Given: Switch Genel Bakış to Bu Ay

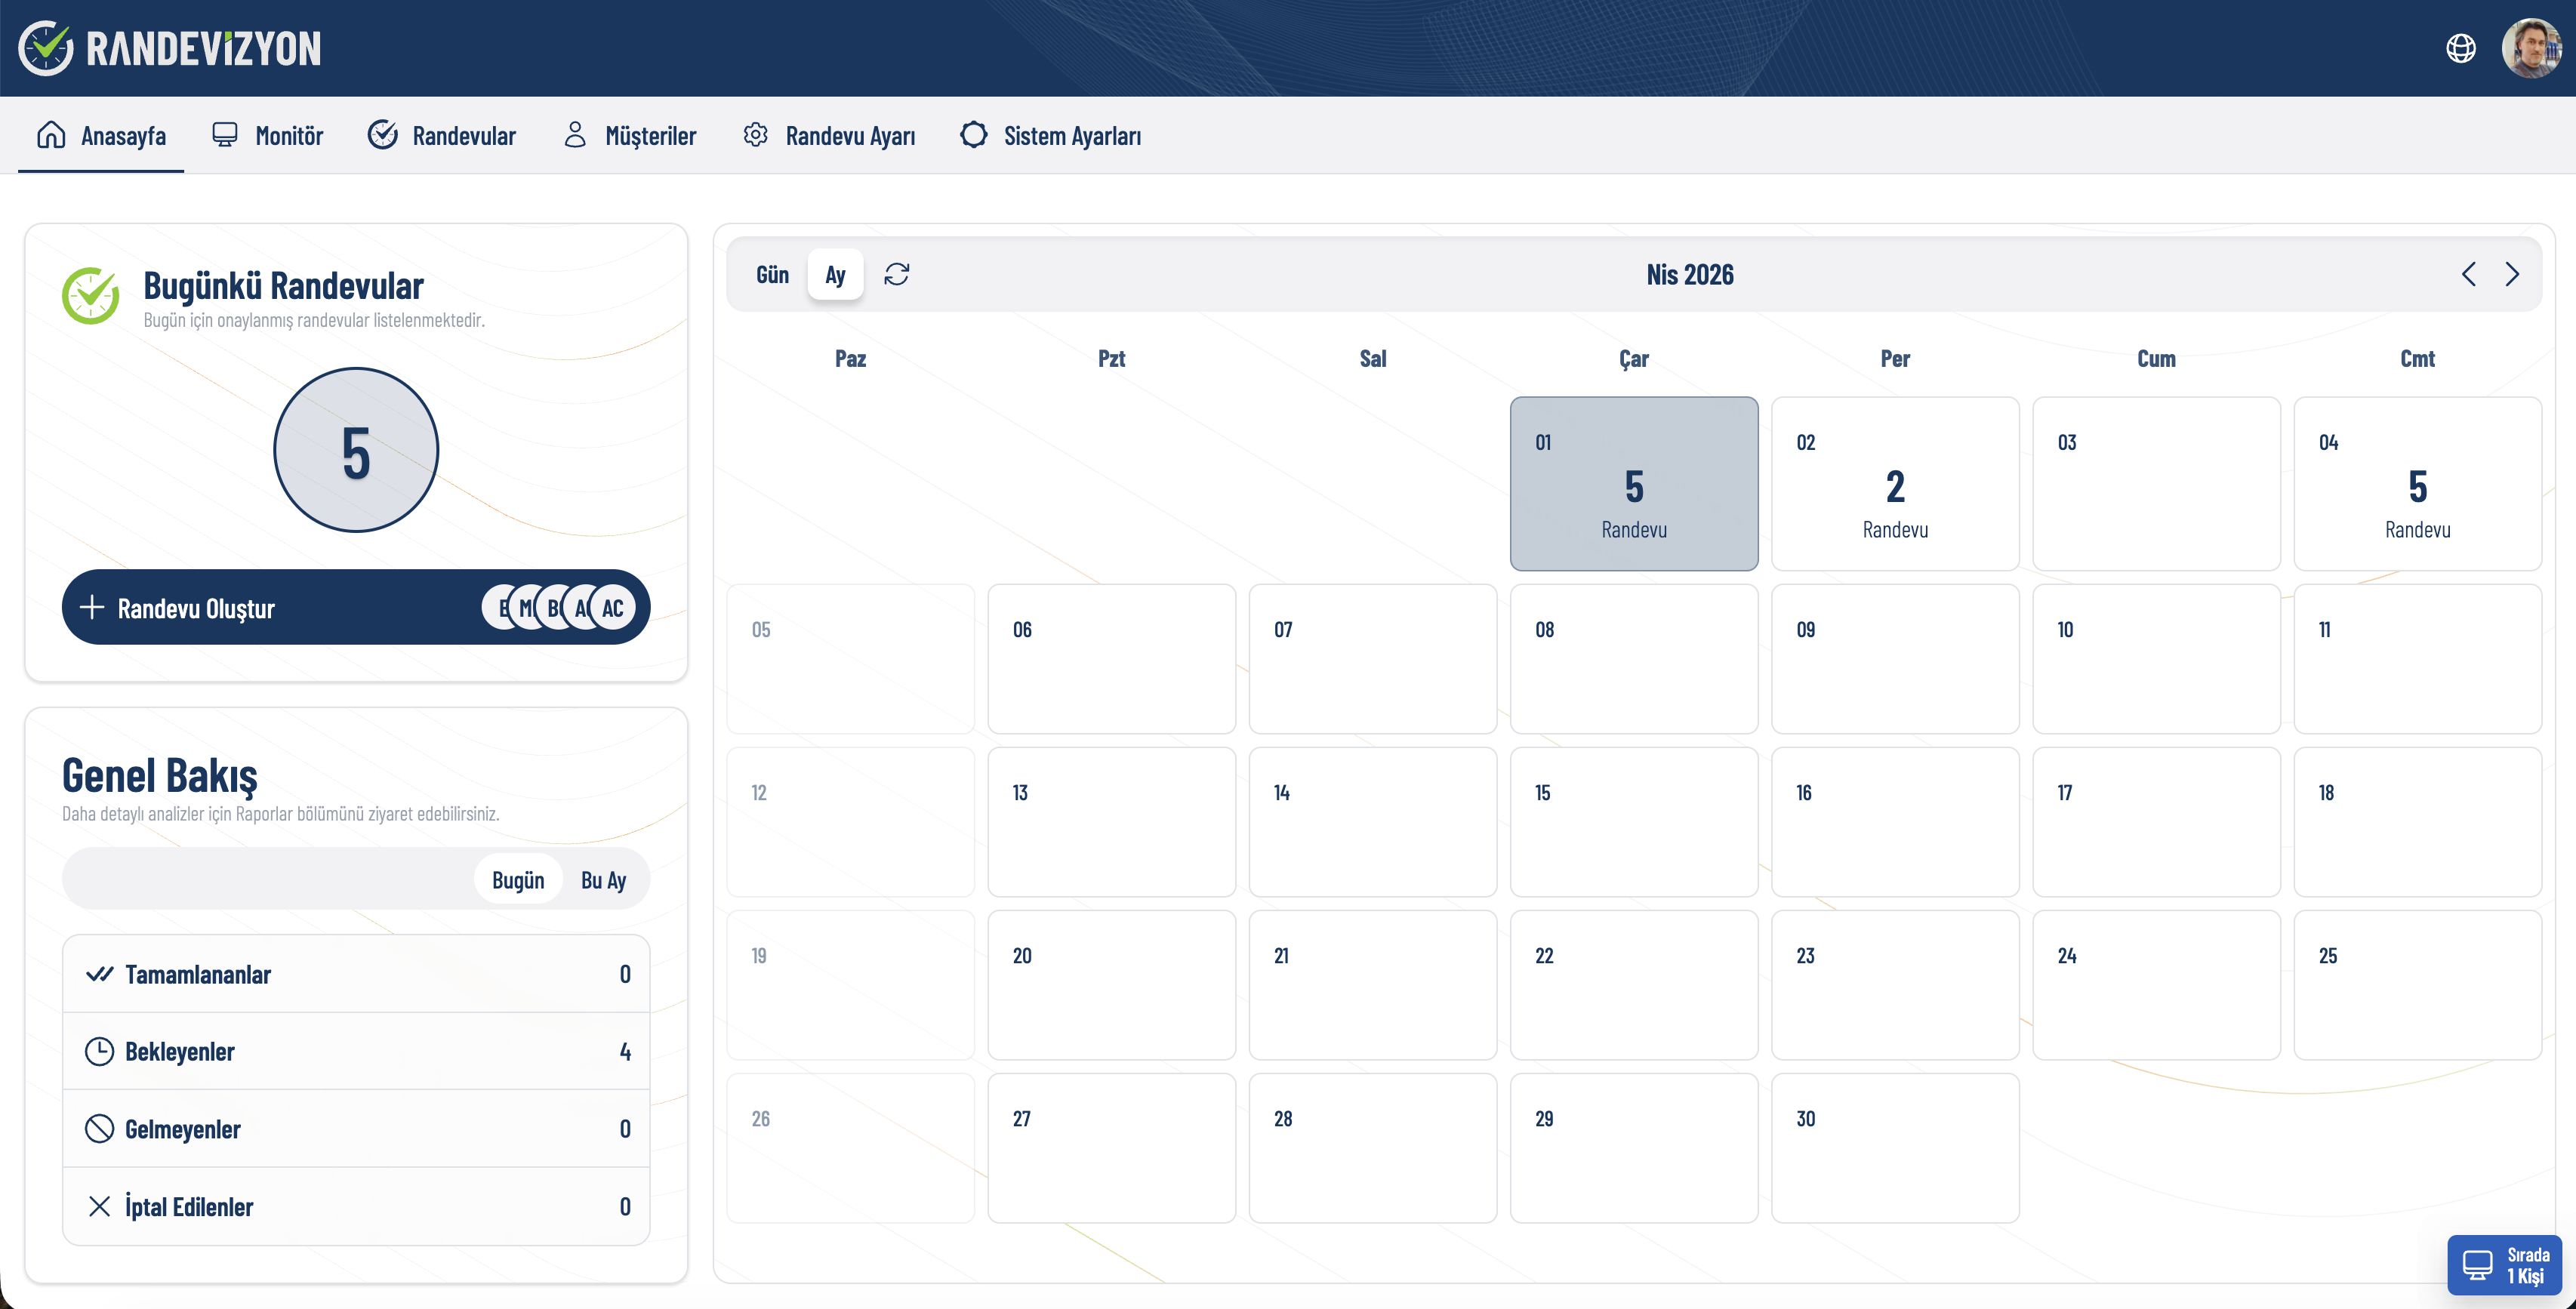Looking at the screenshot, I should point(603,880).
